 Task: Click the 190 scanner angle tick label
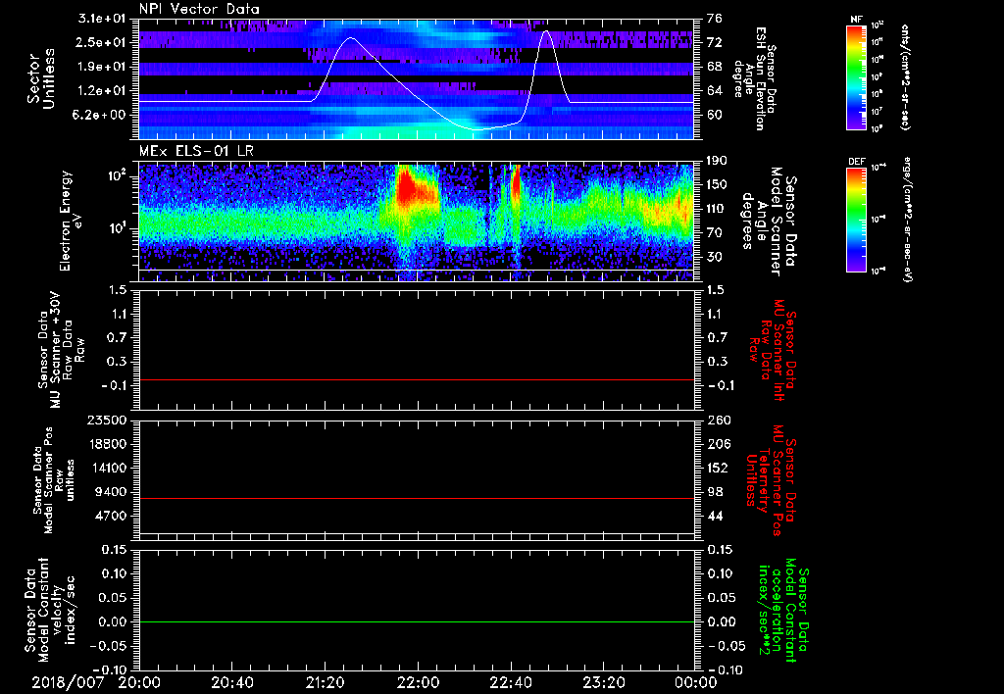[717, 161]
